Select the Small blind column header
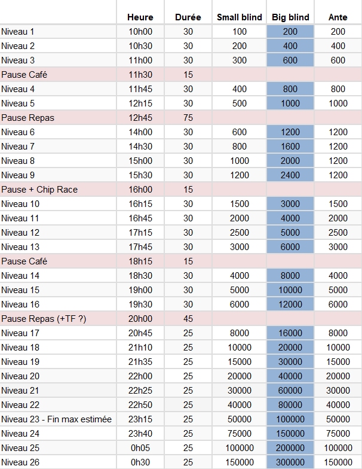362x469 pixels. click(240, 17)
